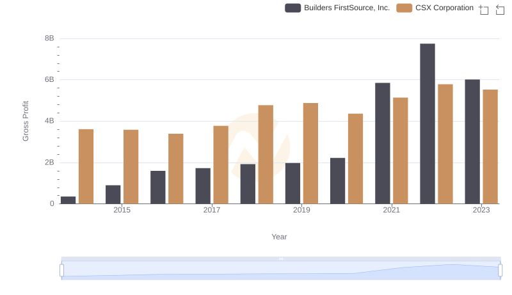Click the 2019 x-axis label
The width and height of the screenshot is (512, 295).
coord(301,210)
